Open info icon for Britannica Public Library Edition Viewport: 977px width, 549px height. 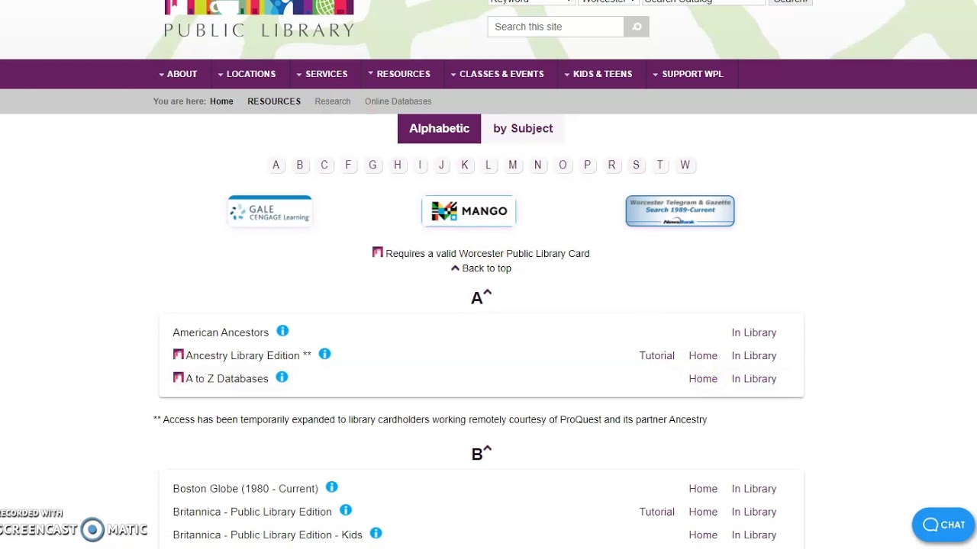point(345,510)
